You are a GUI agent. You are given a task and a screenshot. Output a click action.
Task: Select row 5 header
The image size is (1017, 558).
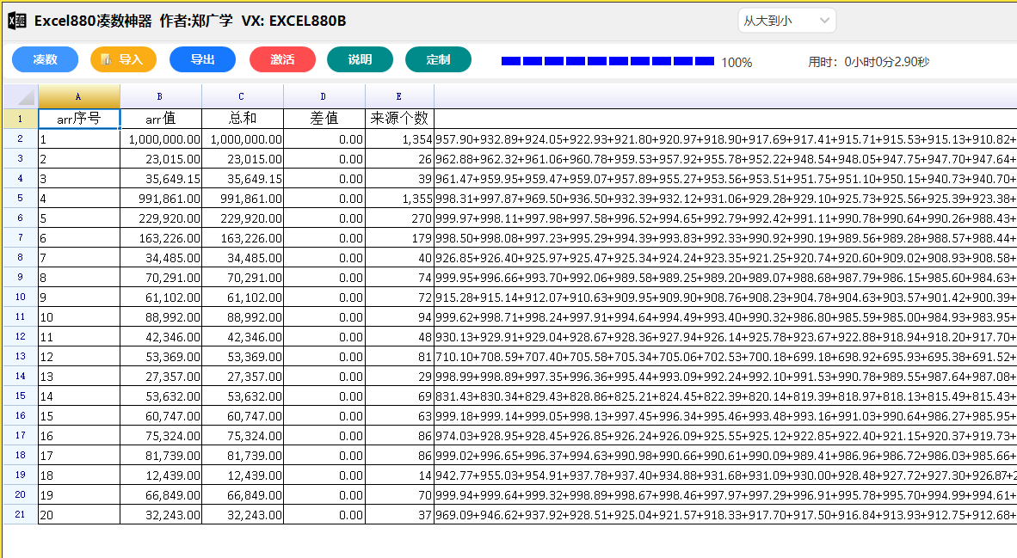20,198
